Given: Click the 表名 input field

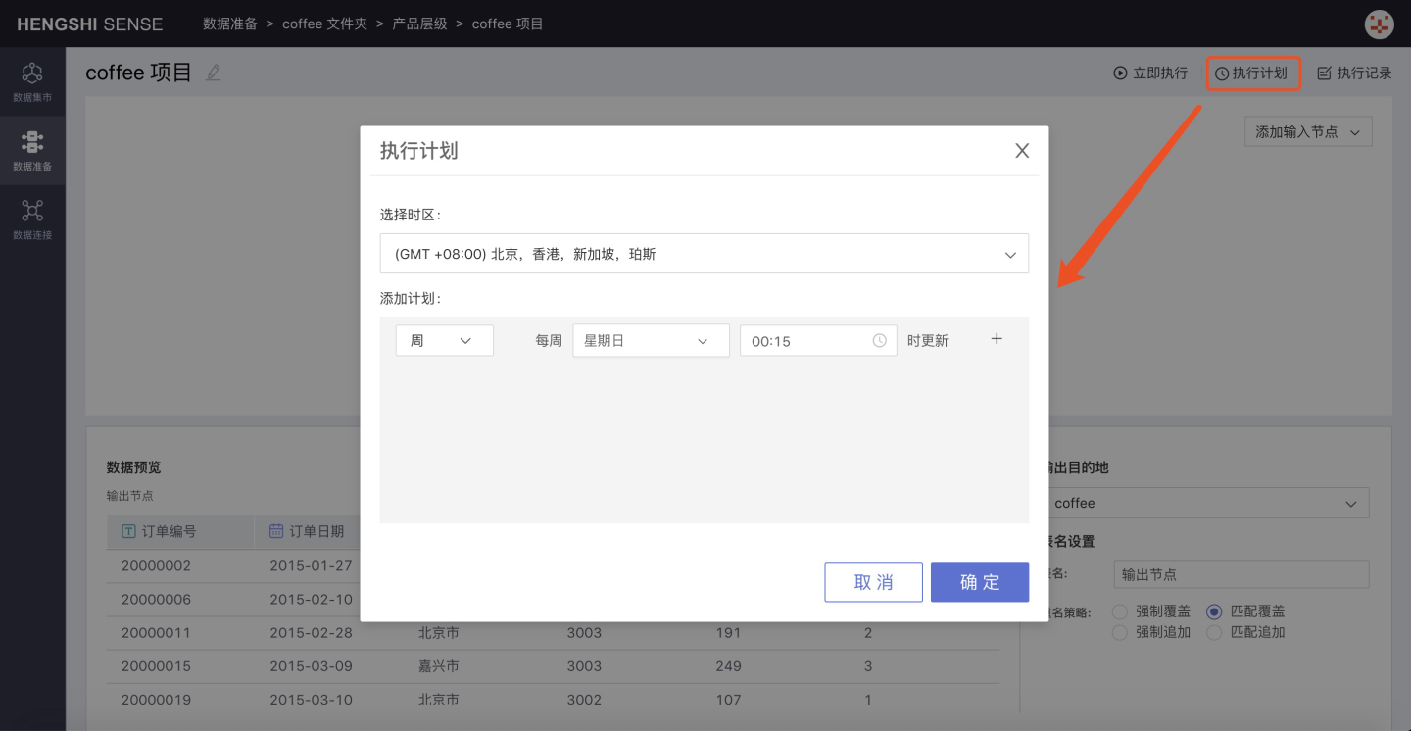Looking at the screenshot, I should (1241, 575).
